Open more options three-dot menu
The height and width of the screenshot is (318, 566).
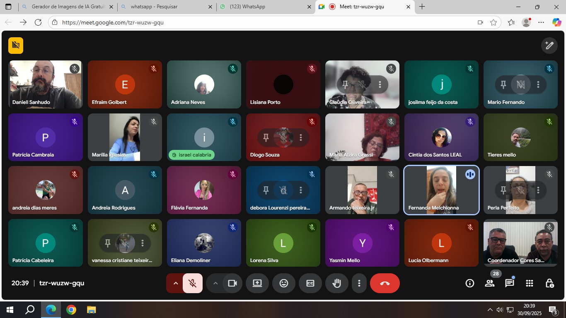pos(359,283)
